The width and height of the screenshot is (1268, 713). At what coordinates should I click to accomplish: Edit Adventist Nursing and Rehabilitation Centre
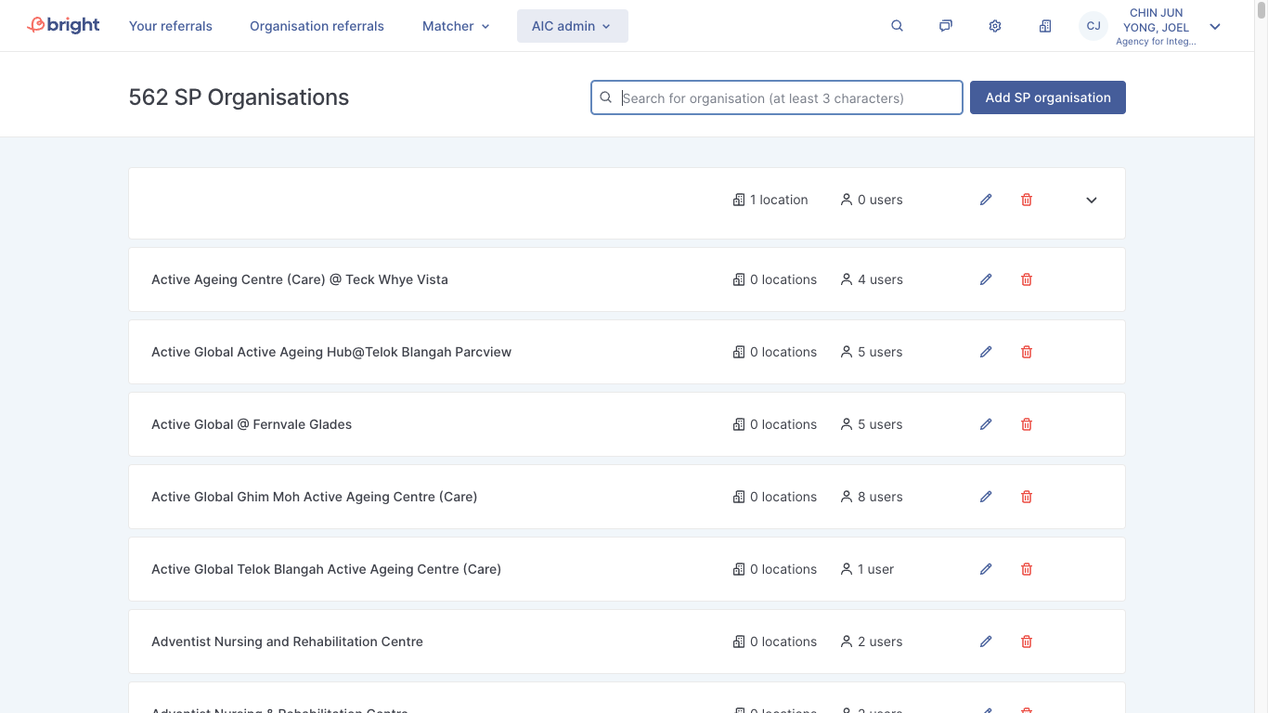click(986, 642)
